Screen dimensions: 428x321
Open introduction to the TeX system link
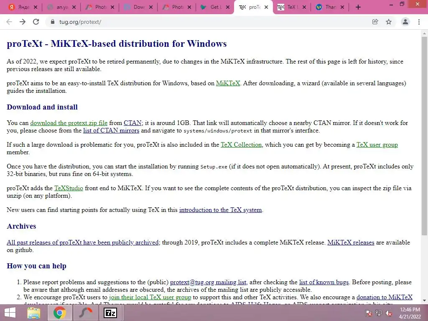pyautogui.click(x=220, y=210)
